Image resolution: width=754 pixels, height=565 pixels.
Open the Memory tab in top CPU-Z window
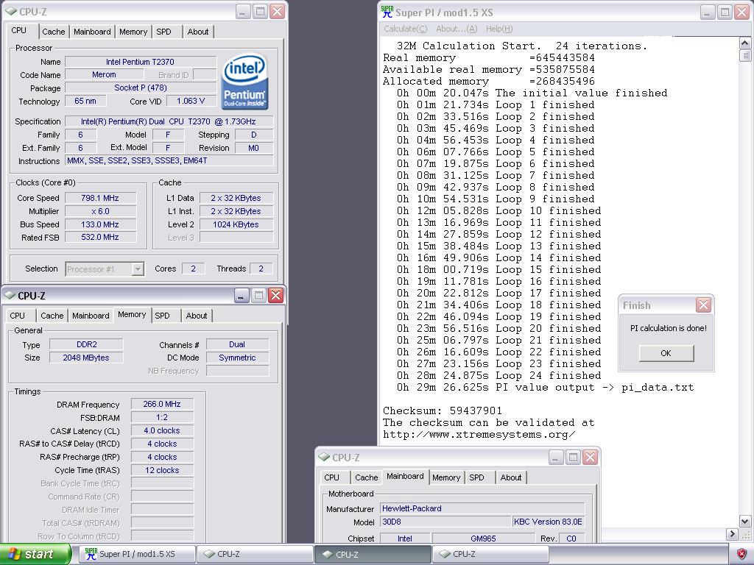tap(133, 32)
